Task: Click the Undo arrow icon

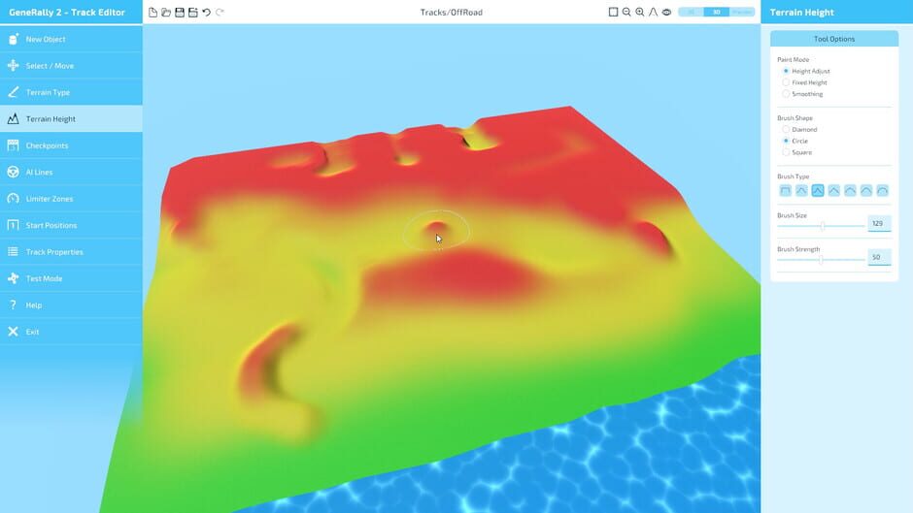Action: pos(207,13)
